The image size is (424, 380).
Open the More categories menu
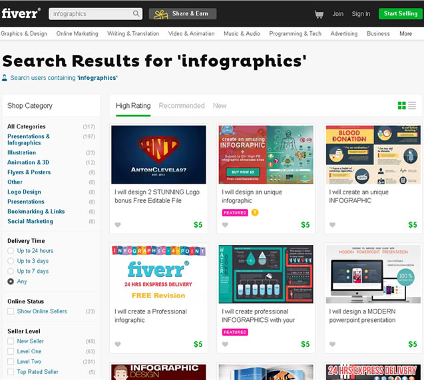[x=405, y=34]
